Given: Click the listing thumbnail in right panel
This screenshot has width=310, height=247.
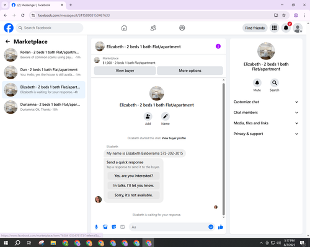Looking at the screenshot, I should pos(266,51).
